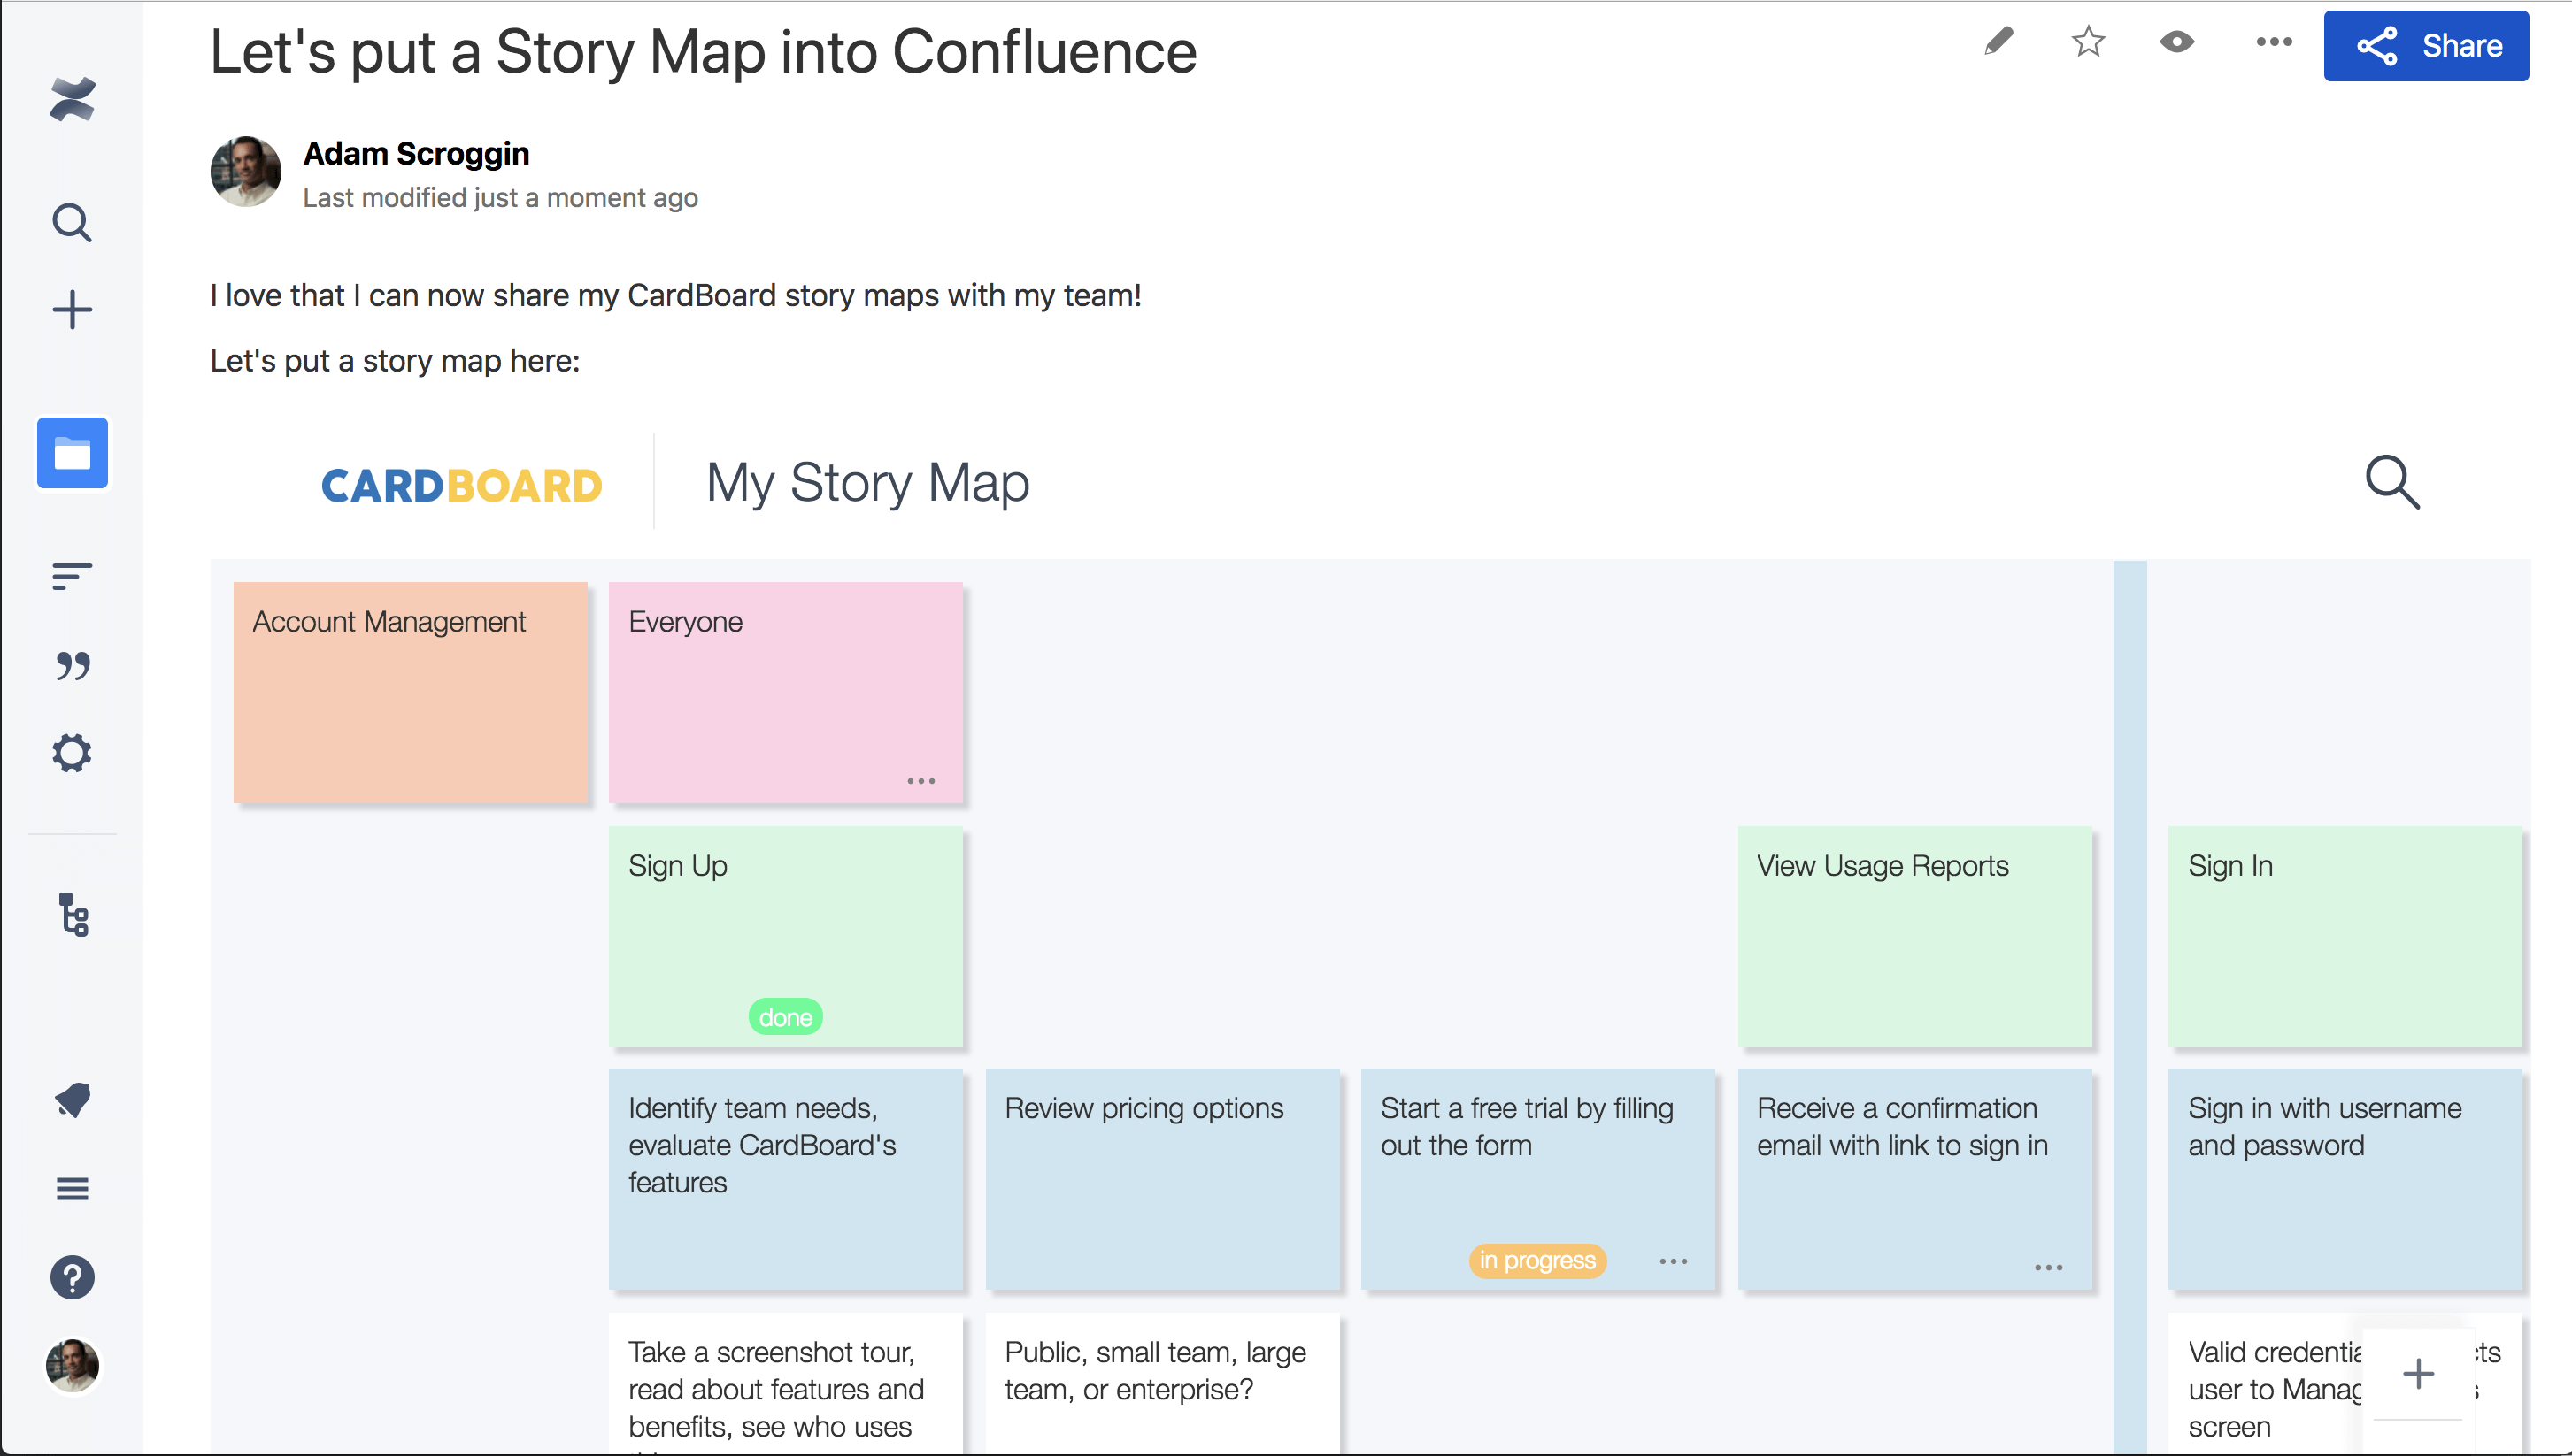Select the Sign Up card
The width and height of the screenshot is (2572, 1456).
point(785,936)
